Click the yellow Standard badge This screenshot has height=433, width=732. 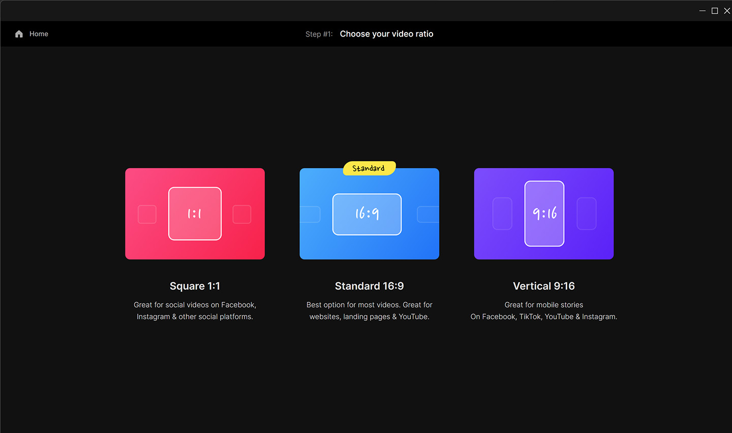tap(369, 168)
